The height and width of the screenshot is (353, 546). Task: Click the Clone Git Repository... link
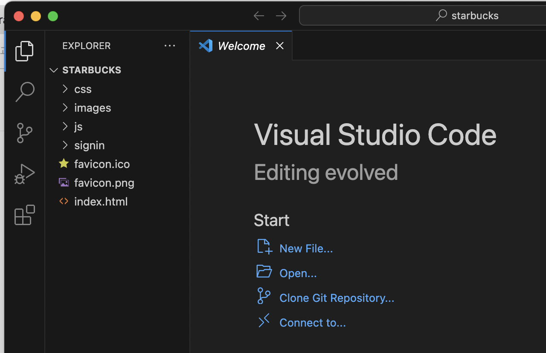point(337,298)
